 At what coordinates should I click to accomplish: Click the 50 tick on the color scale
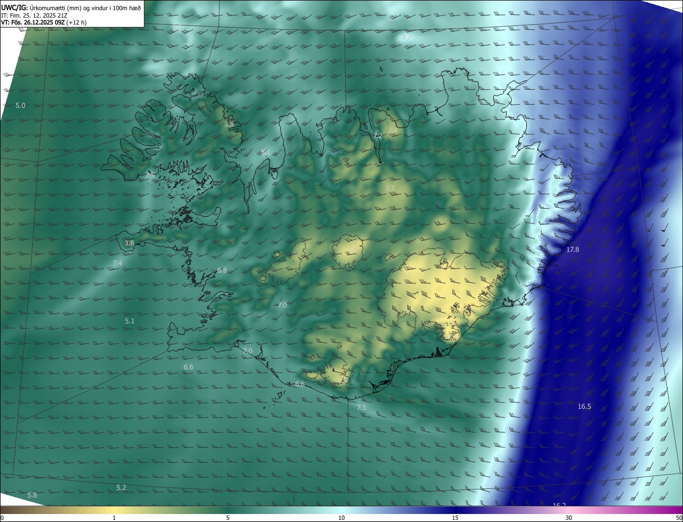coord(679,518)
